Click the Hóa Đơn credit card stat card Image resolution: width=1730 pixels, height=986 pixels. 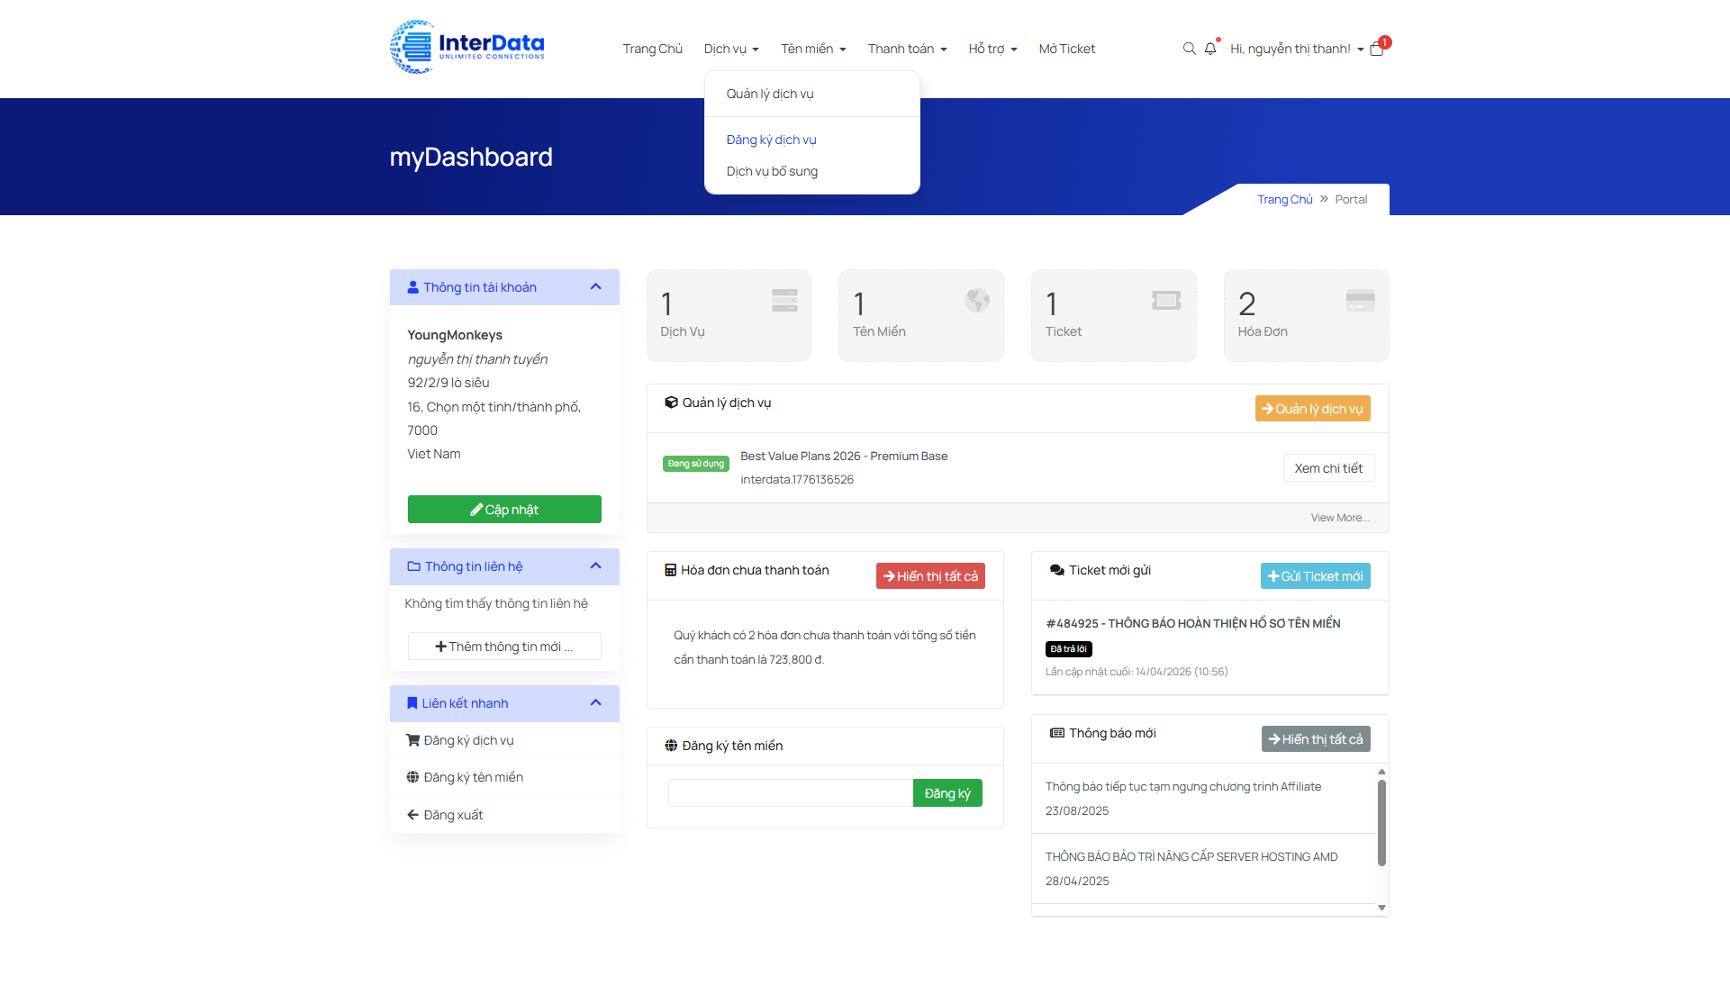coord(1306,315)
